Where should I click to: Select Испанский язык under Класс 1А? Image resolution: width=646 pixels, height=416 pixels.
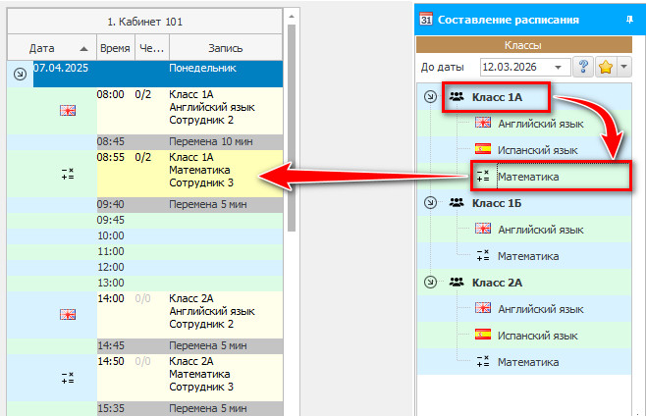(536, 150)
